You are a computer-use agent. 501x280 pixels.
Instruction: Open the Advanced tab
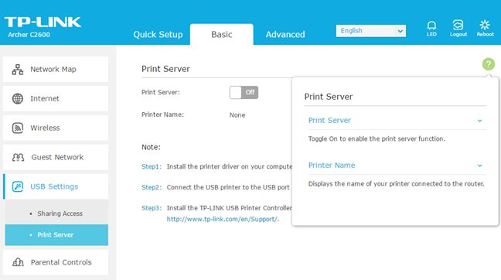coord(285,35)
